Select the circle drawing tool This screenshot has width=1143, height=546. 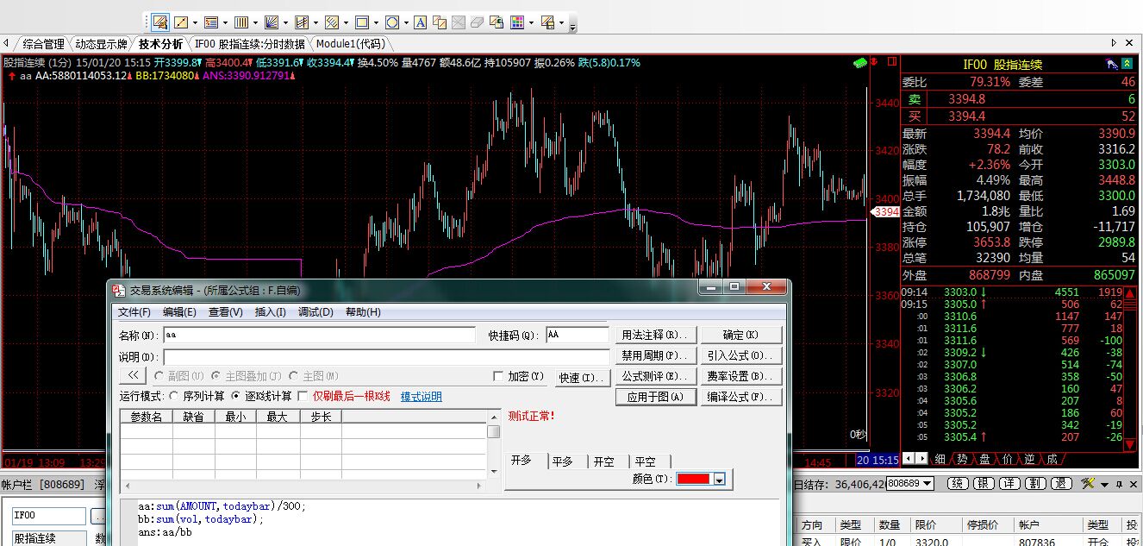point(391,22)
